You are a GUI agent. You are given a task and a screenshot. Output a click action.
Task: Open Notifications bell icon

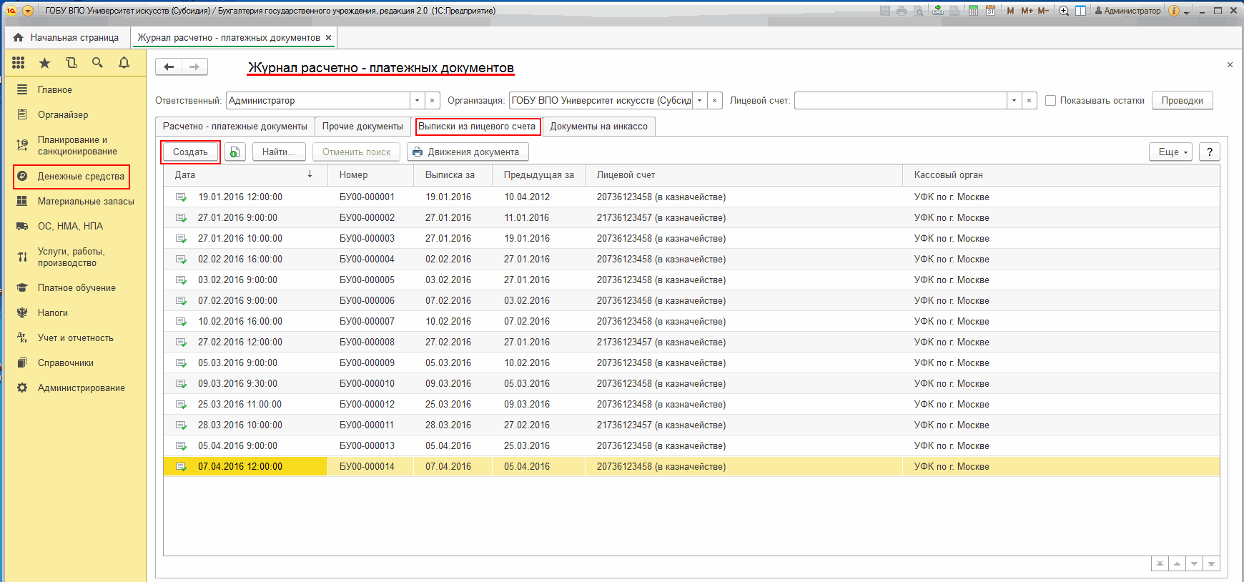[x=124, y=63]
